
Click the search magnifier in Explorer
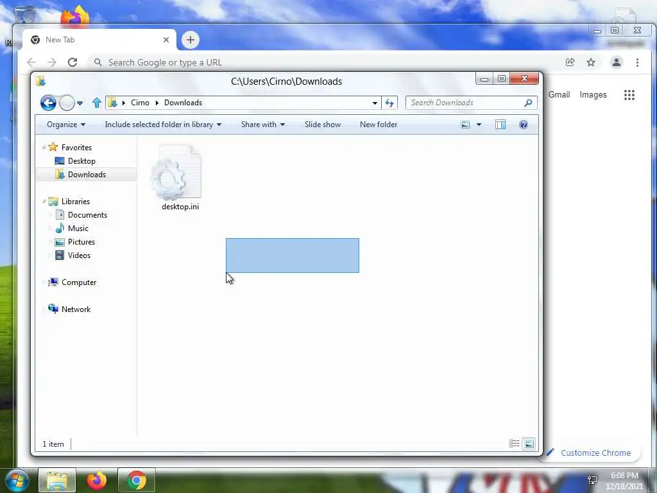[x=529, y=103]
